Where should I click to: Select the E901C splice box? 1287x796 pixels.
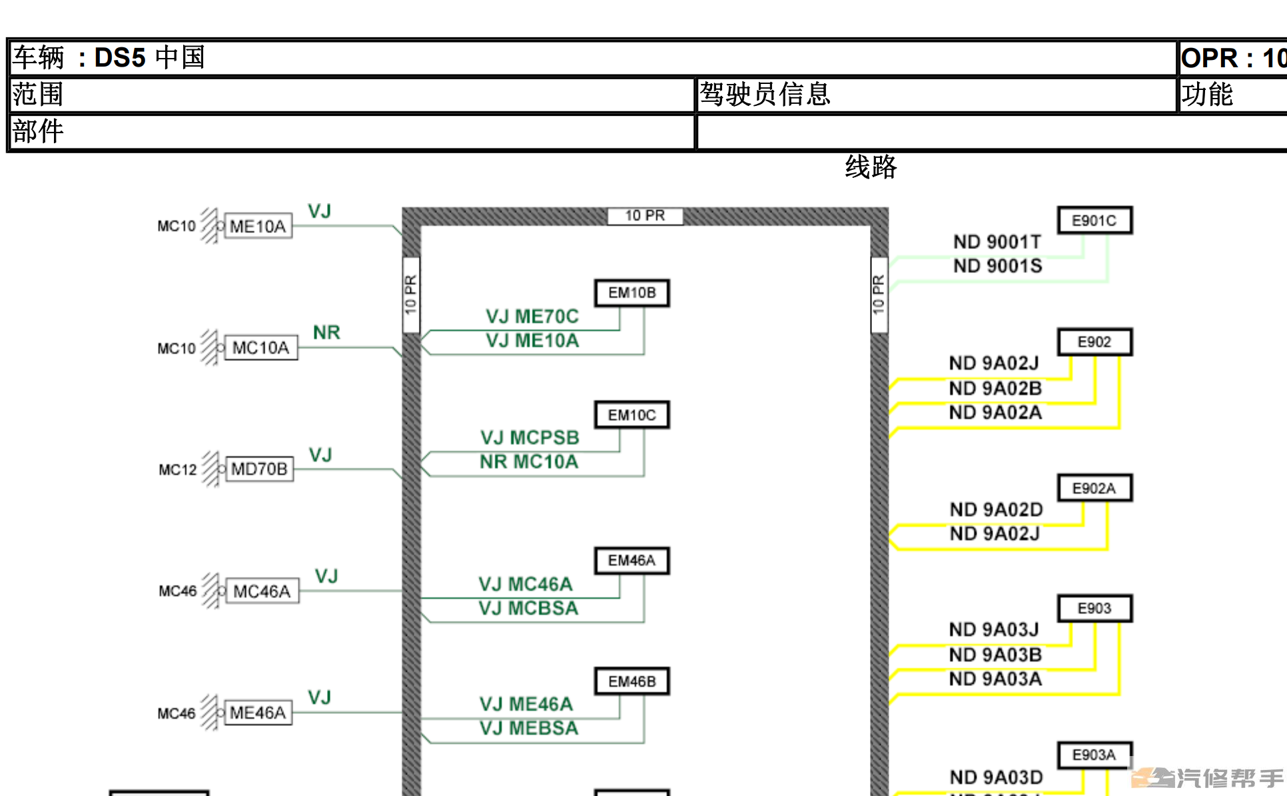(1094, 220)
